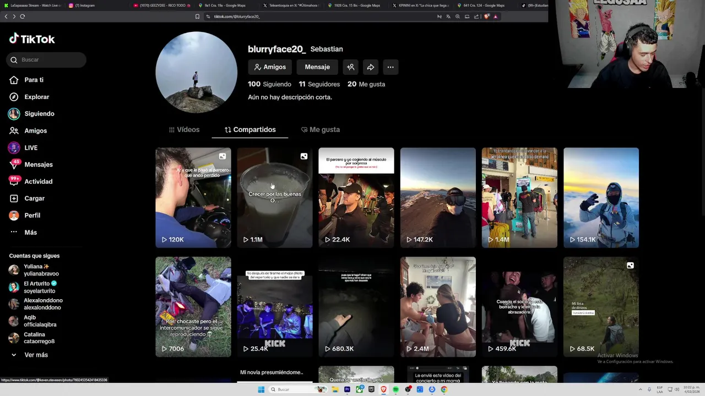Click the Amigos button on profile
705x396 pixels.
[x=270, y=67]
